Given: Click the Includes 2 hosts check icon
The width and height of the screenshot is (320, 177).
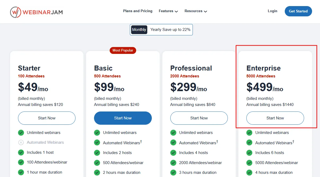Looking at the screenshot, I should pos(97,153).
